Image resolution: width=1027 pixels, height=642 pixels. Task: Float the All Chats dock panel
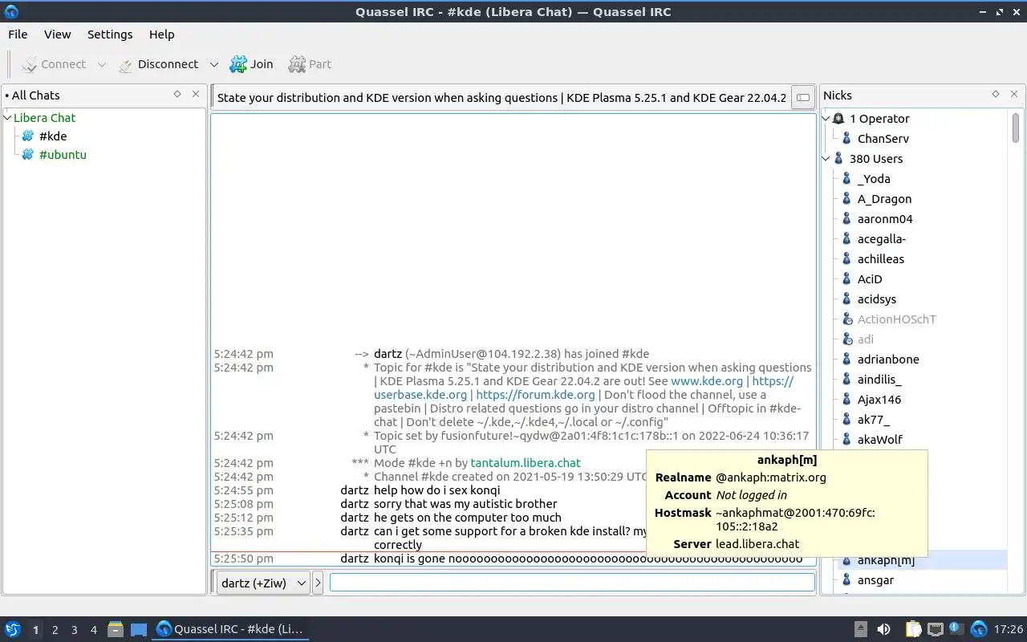[x=177, y=95]
